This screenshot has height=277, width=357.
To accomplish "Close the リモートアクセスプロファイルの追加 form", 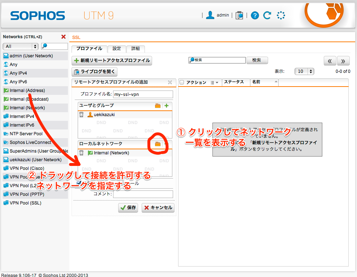I will coord(170,82).
